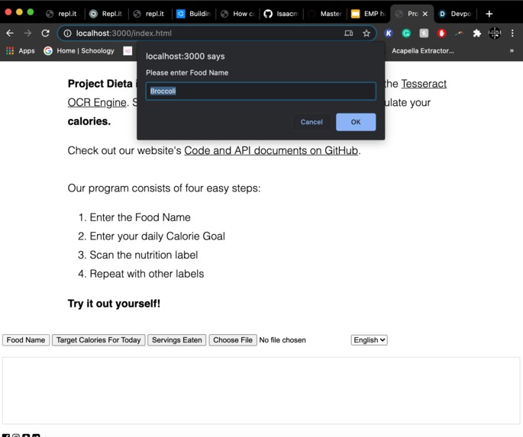Click the Food Name button
The image size is (523, 437).
click(x=26, y=340)
